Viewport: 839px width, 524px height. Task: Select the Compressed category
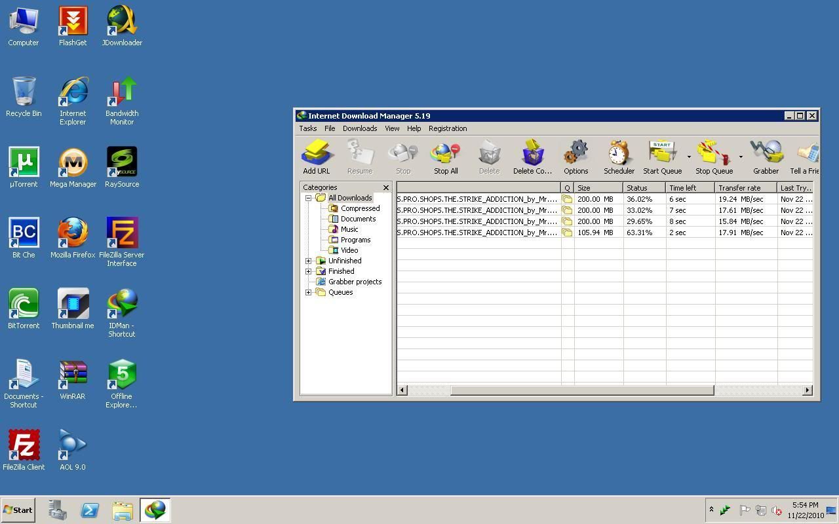click(x=360, y=208)
